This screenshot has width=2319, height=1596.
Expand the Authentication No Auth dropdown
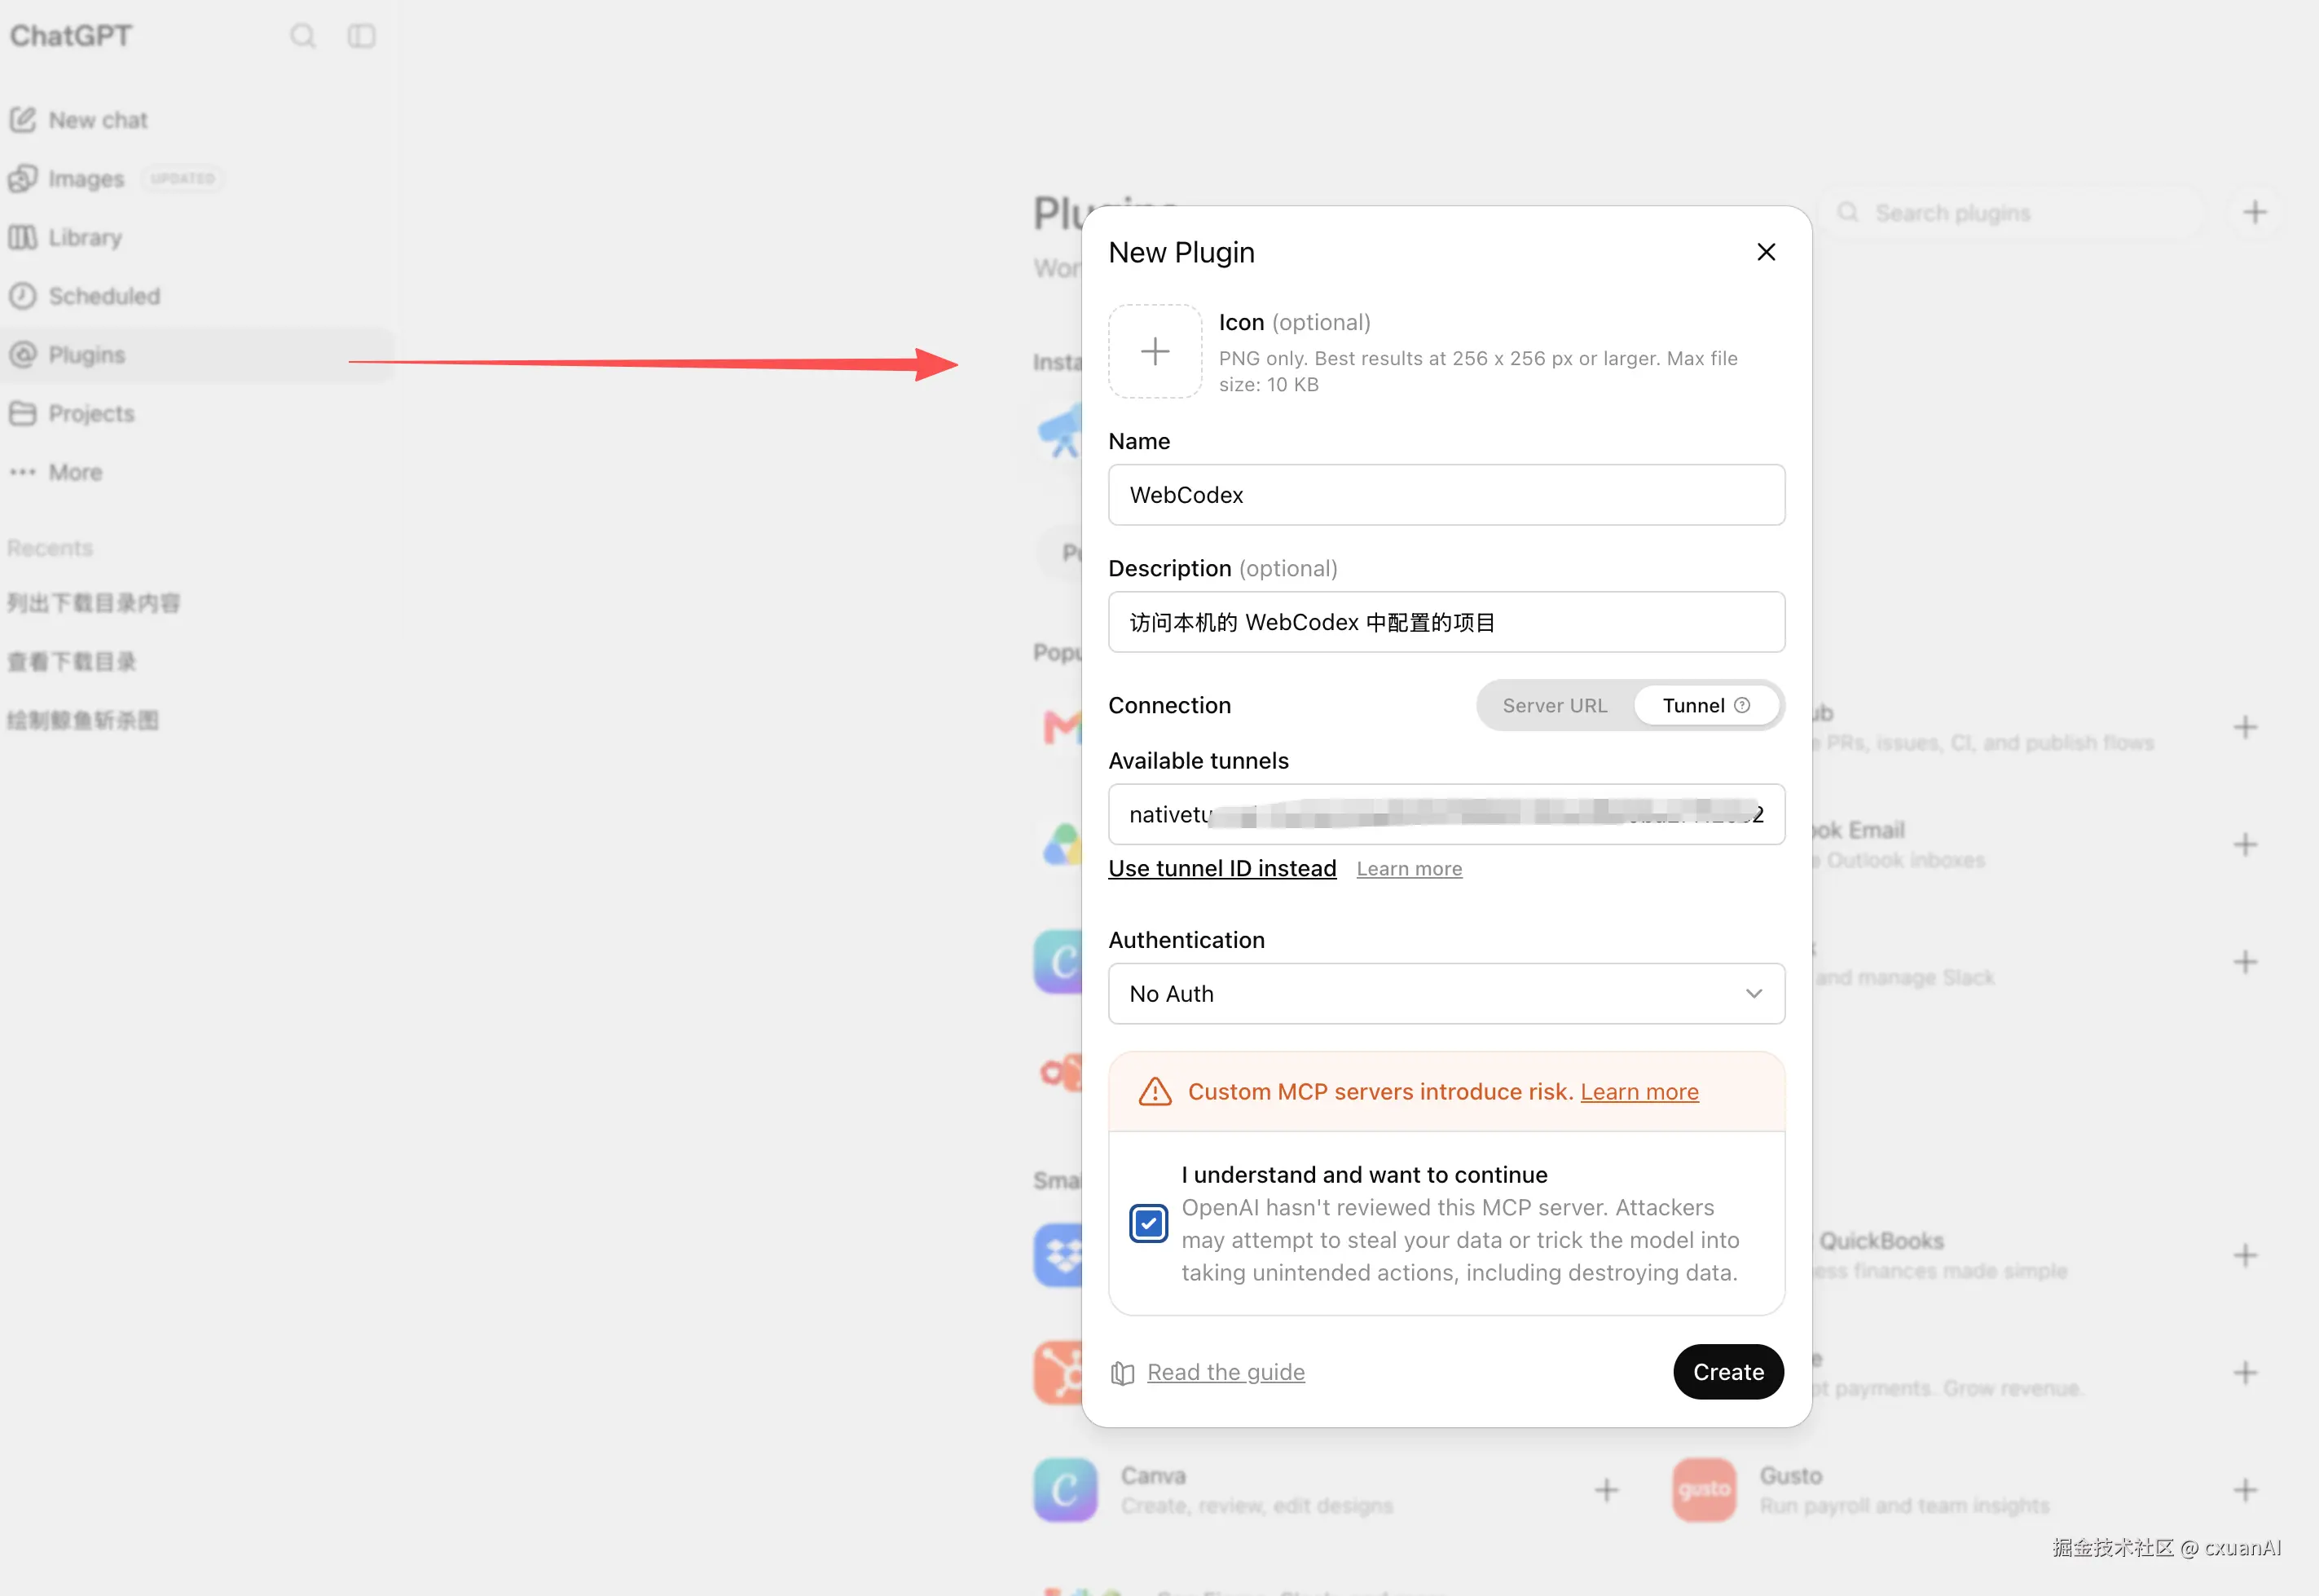(1446, 994)
